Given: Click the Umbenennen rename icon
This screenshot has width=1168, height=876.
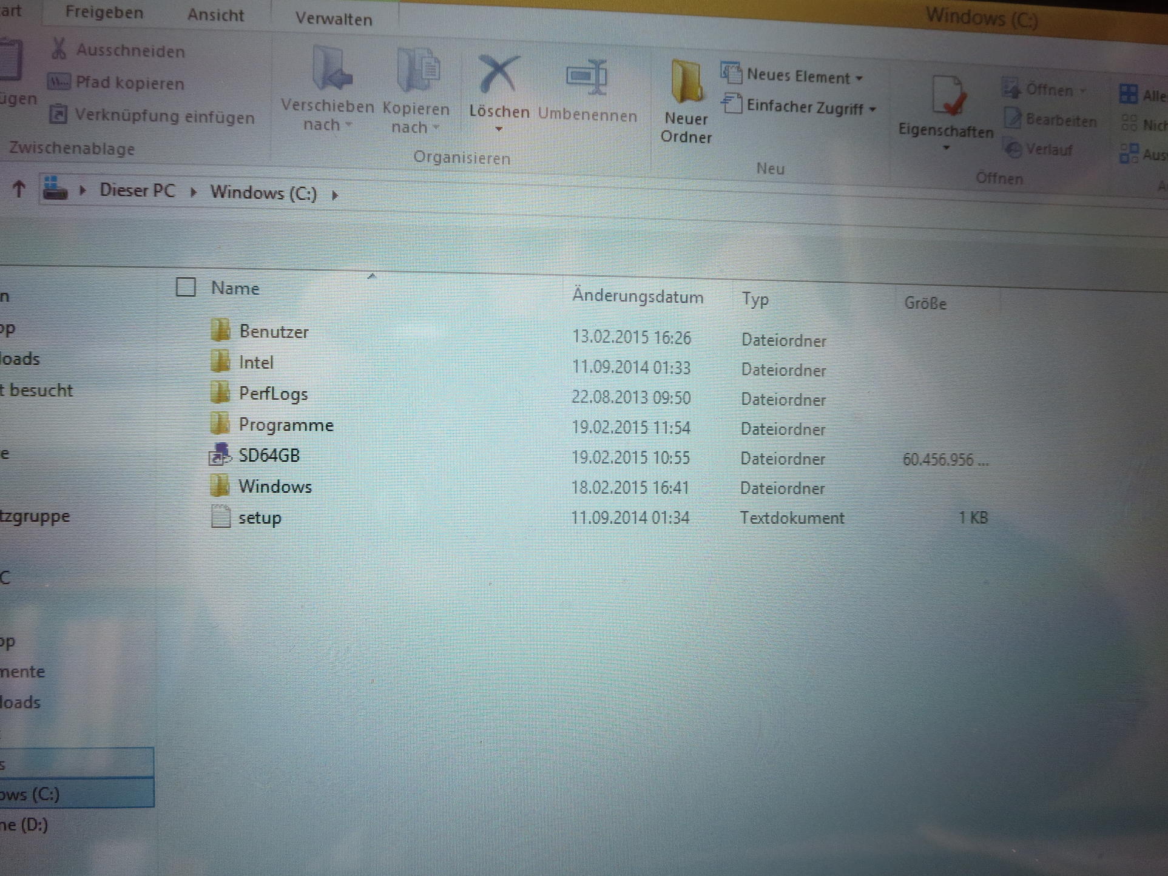Looking at the screenshot, I should tap(586, 77).
